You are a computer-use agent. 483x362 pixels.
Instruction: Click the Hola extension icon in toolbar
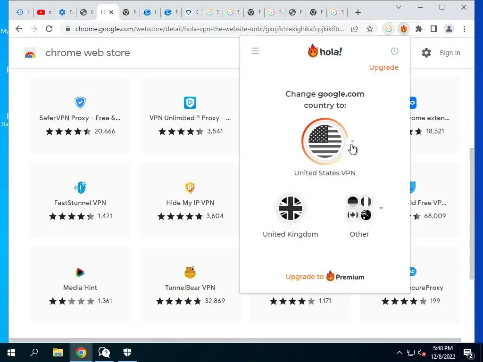[x=404, y=29]
